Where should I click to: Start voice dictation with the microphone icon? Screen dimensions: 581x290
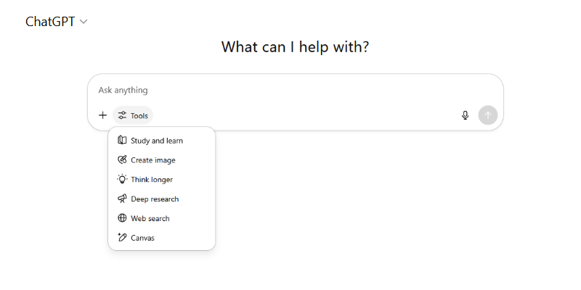[466, 115]
